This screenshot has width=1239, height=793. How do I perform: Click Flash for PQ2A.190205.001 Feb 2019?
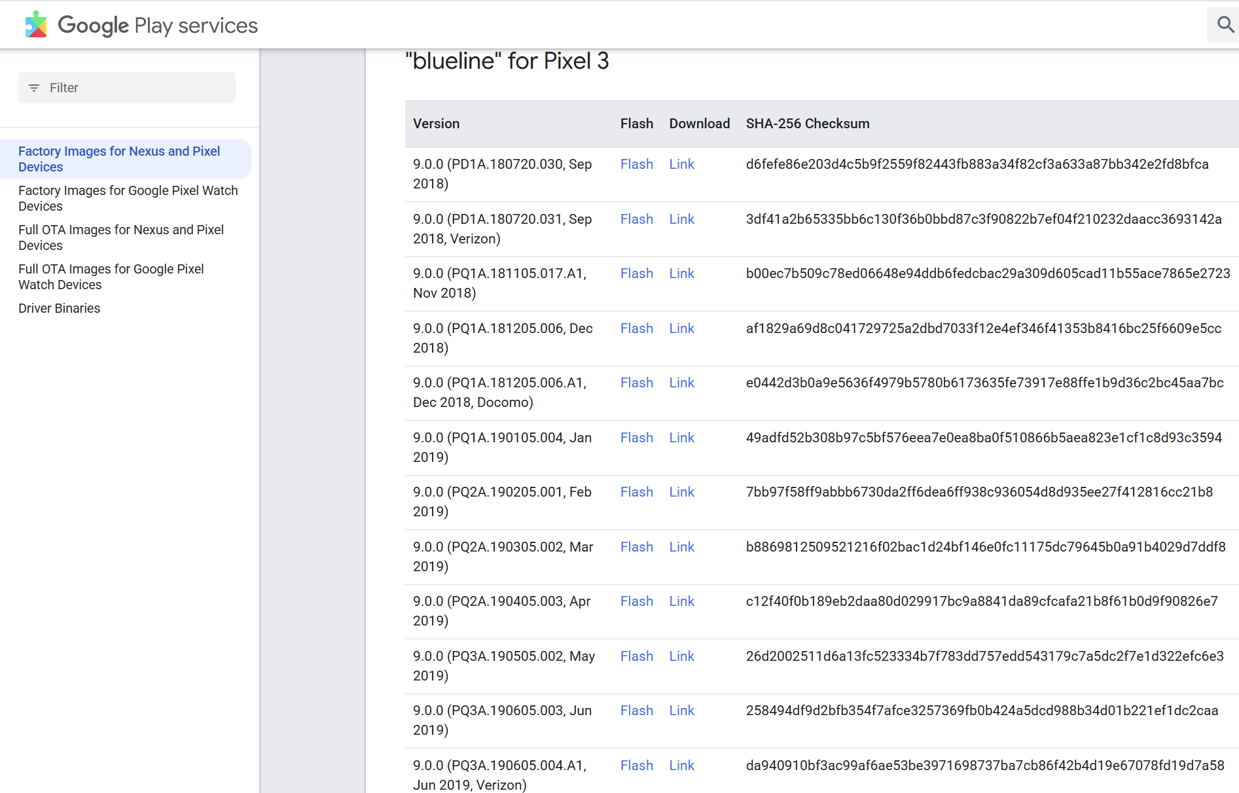637,492
